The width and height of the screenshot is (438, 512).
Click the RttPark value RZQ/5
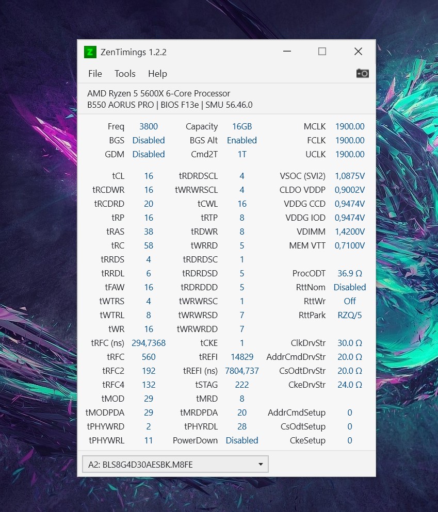click(x=350, y=315)
